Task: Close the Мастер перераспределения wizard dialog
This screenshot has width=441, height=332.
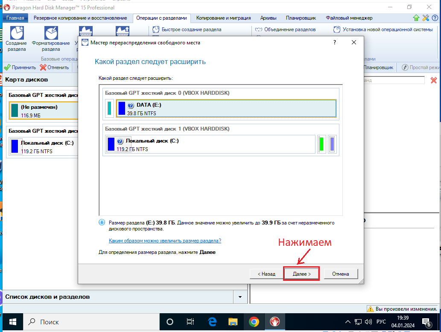Action: (354, 42)
